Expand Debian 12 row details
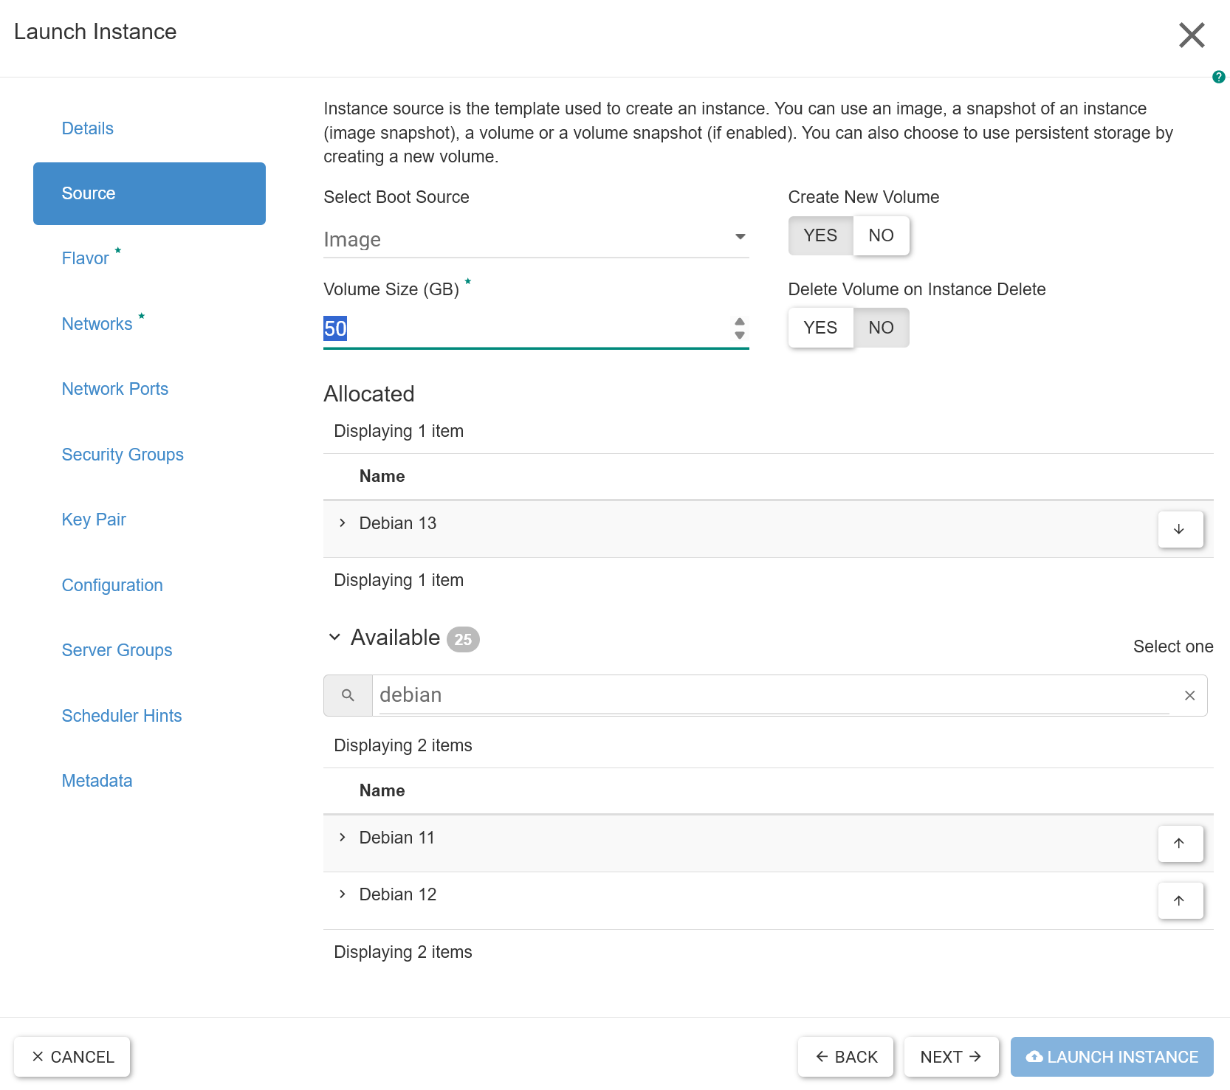1230x1090 pixels. click(x=342, y=894)
